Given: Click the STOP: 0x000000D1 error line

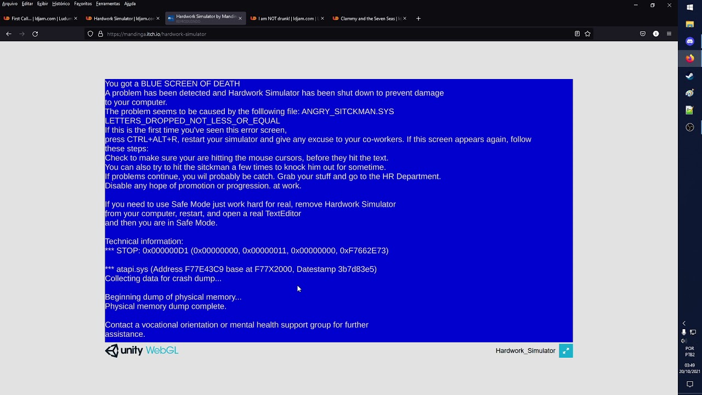Looking at the screenshot, I should [x=247, y=251].
